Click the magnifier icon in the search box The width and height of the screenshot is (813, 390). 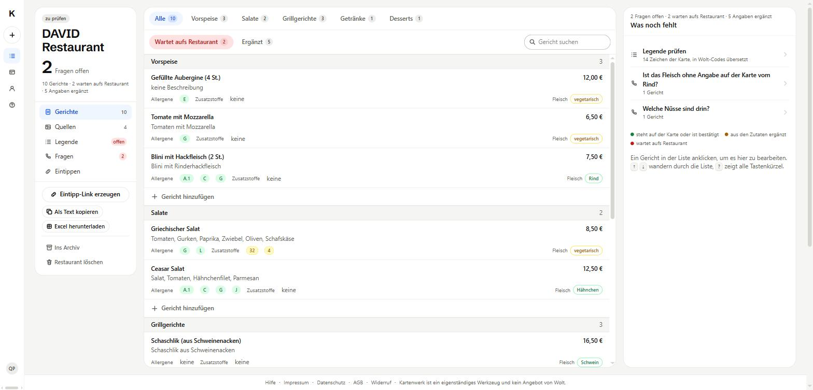(x=532, y=42)
